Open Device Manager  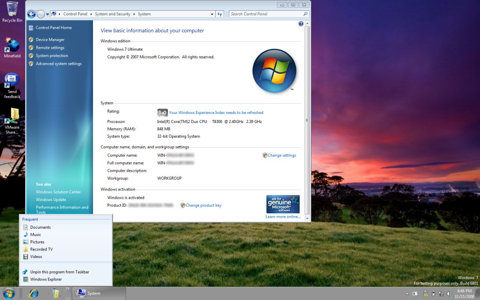[x=50, y=39]
